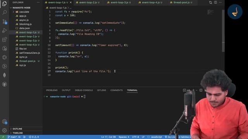Open data.json in the explorer
Viewport: 248px width, 139px height.
26,28
